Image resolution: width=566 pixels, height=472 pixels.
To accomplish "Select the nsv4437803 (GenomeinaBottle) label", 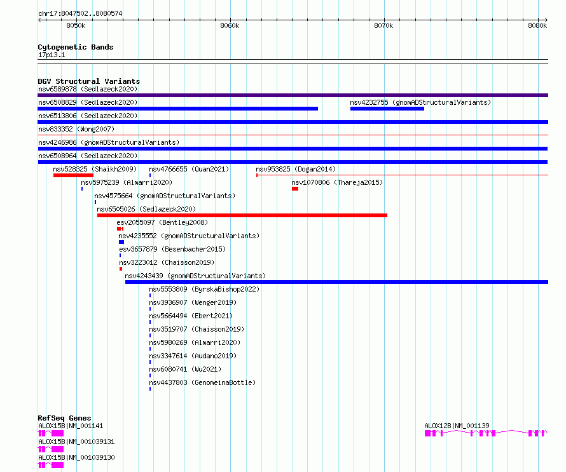I will pos(202,382).
